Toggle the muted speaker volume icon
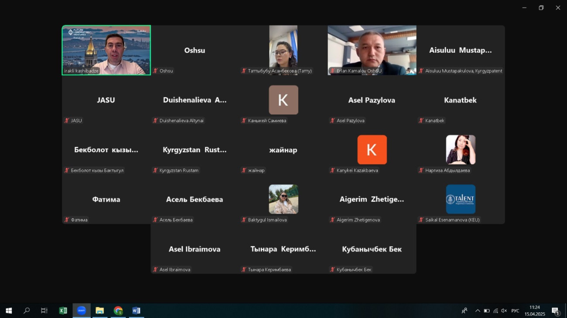This screenshot has width=567, height=318. (504, 311)
